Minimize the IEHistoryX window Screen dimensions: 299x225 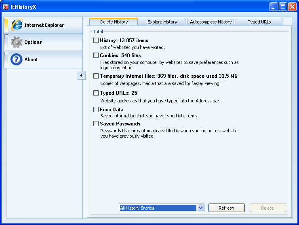pos(274,7)
